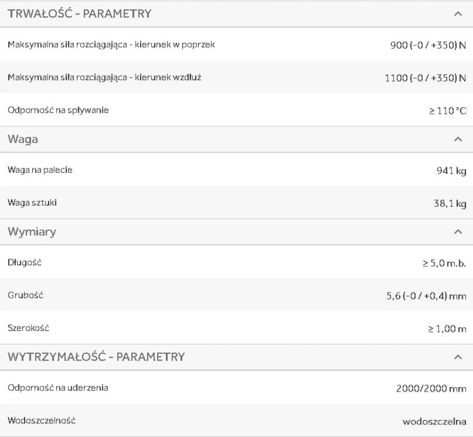
Task: Click the Szerokość row label
Action: 28,328
